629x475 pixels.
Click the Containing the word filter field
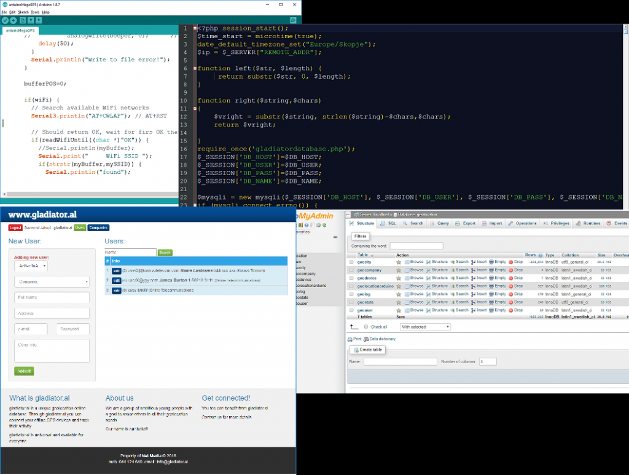coord(416,246)
